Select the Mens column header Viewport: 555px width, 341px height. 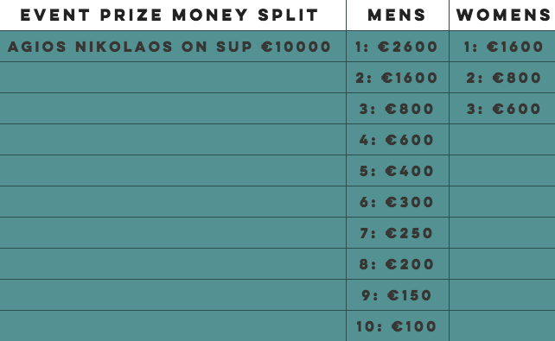point(397,16)
